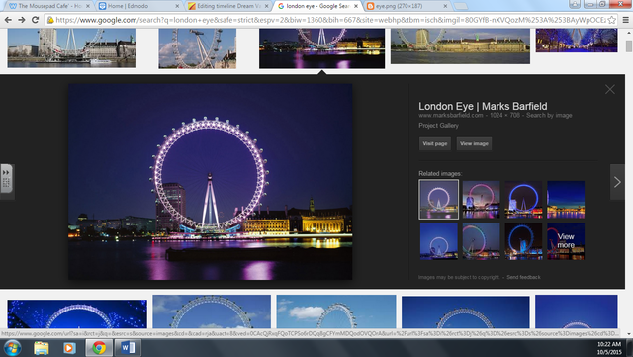Open the blue-lit trees result at top right
This screenshot has width=633, height=357.
click(577, 41)
